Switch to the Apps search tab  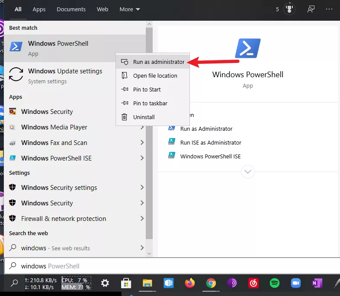39,9
